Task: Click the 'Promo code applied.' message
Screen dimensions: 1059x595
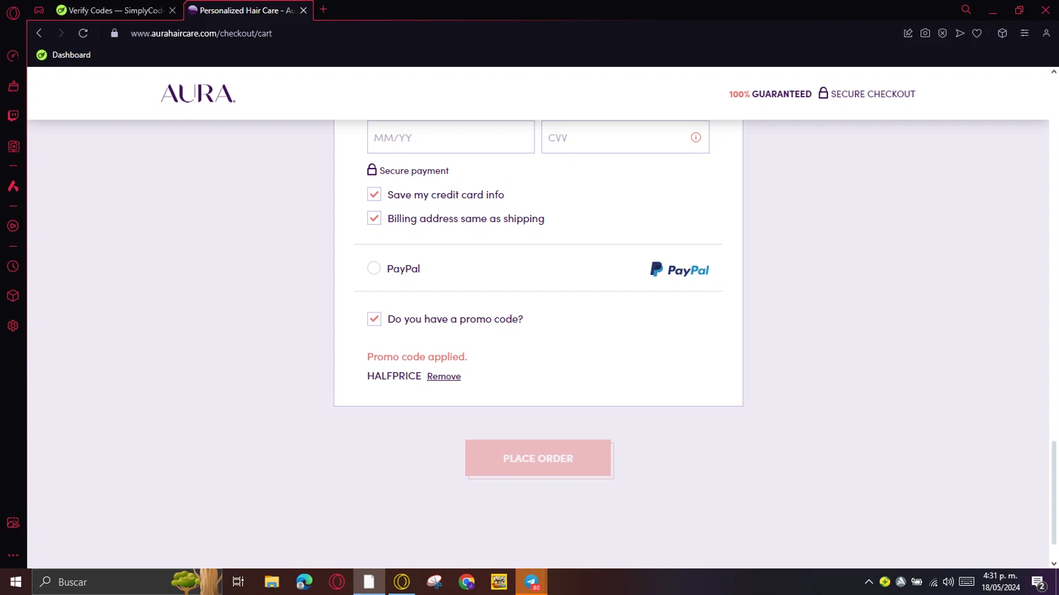Action: 417,357
